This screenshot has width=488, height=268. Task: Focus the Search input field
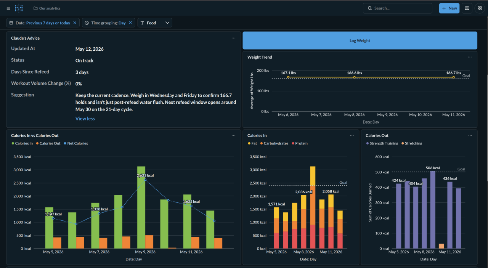(x=398, y=8)
